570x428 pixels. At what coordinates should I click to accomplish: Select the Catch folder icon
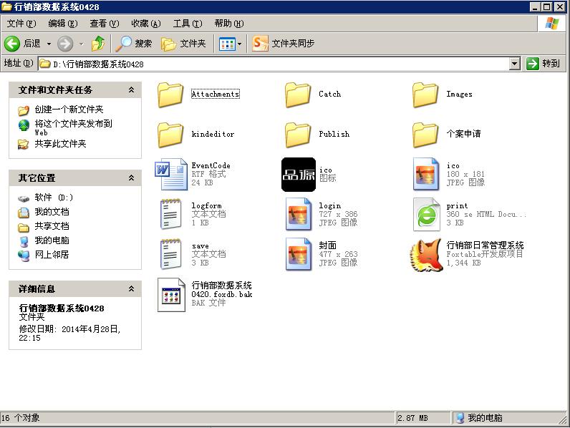click(x=298, y=94)
